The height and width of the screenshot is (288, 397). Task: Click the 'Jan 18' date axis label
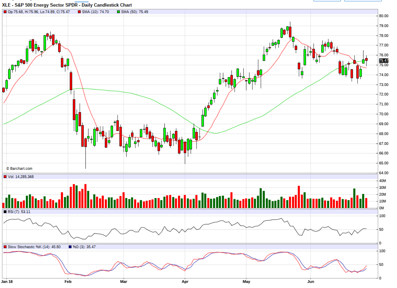click(x=7, y=282)
